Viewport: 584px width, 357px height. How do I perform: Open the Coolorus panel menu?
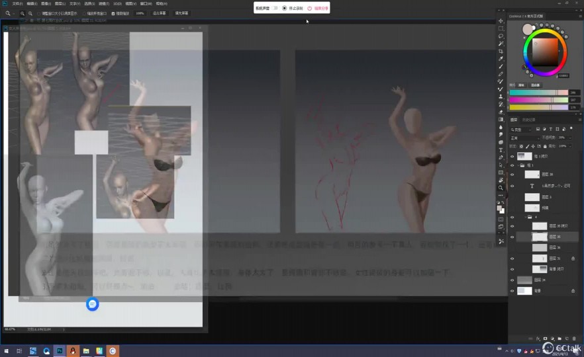(580, 16)
